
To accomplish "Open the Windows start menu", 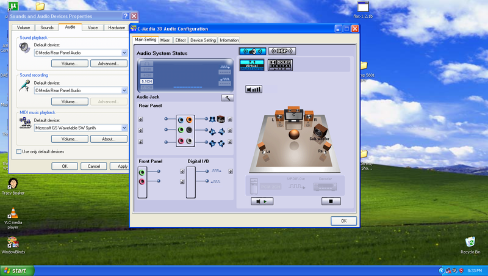I will (17, 271).
